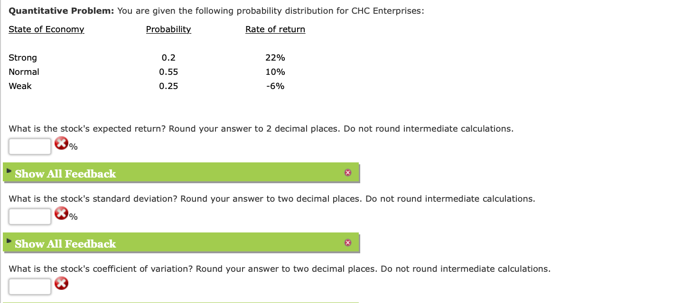Click the disclosure triangle on the second feedback bar
The width and height of the screenshot is (691, 303).
8,241
